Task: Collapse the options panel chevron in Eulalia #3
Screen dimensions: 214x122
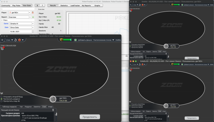Action: [x=2, y=93]
